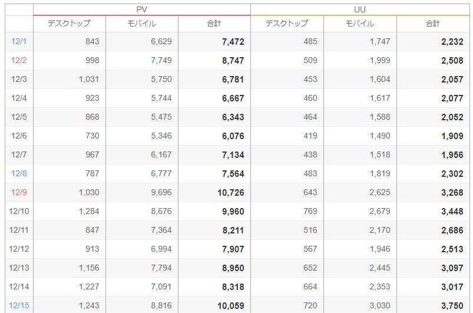Select the 12/1 date link

click(x=19, y=42)
